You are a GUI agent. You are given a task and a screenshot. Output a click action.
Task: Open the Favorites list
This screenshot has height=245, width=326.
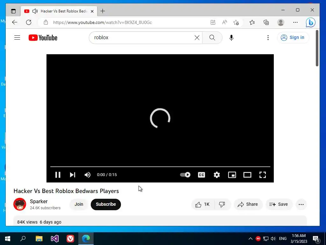252,22
